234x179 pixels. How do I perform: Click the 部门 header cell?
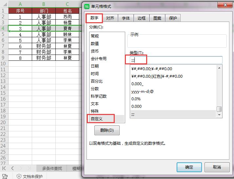pos(44,11)
